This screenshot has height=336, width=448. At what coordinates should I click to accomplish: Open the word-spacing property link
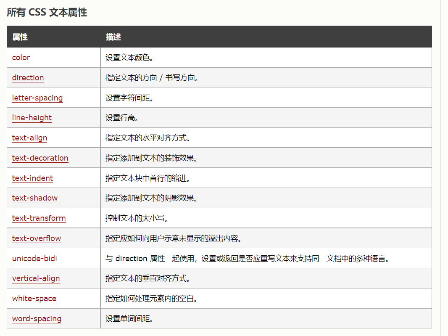click(37, 319)
